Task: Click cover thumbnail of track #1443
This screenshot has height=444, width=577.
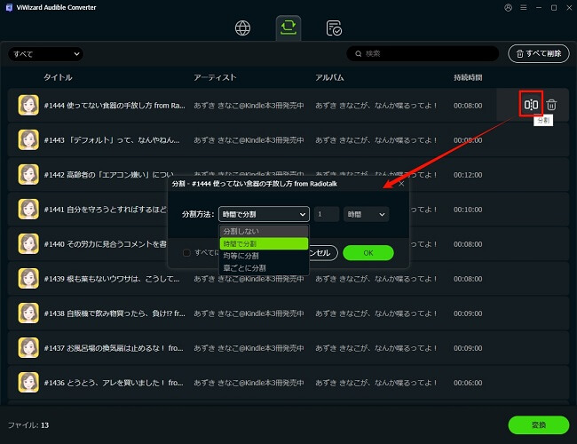Action: tap(28, 139)
